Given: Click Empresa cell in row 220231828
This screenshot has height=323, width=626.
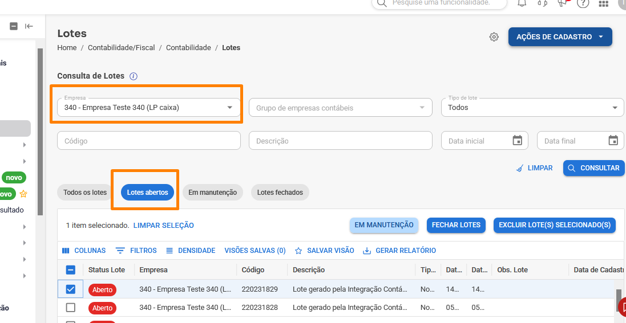Looking at the screenshot, I should click(185, 308).
